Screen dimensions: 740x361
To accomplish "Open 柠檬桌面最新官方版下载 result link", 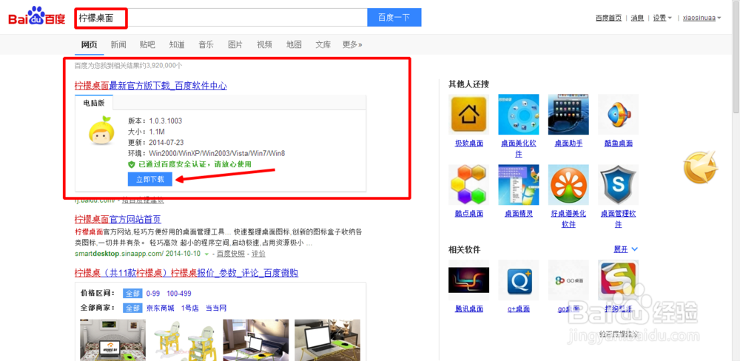I will coord(150,86).
